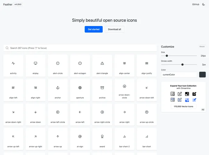The width and height of the screenshot is (209, 155).
Task: Click the arrow-left-circle icon
Action: 58,114
